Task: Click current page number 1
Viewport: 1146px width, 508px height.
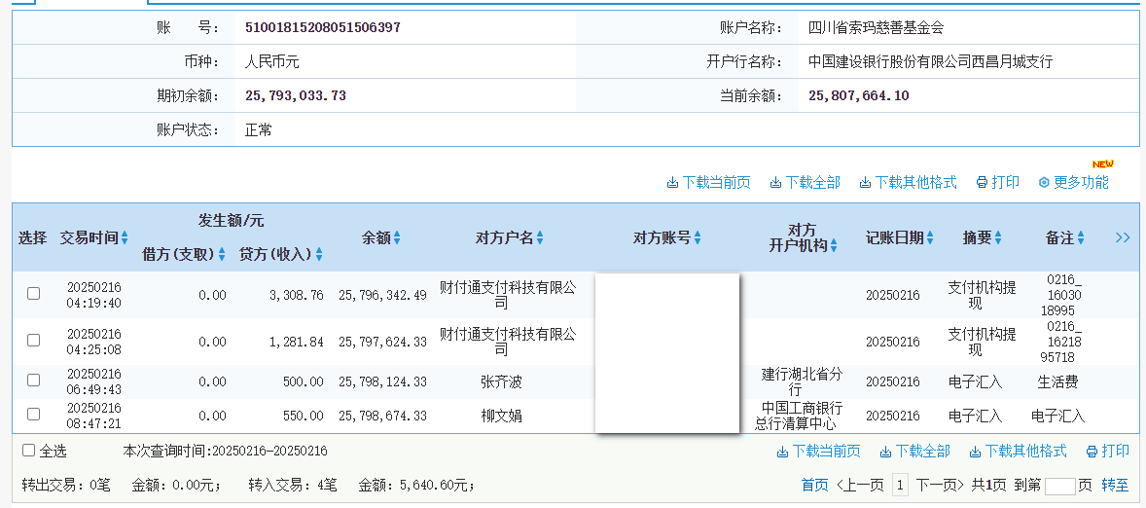Action: (x=901, y=485)
